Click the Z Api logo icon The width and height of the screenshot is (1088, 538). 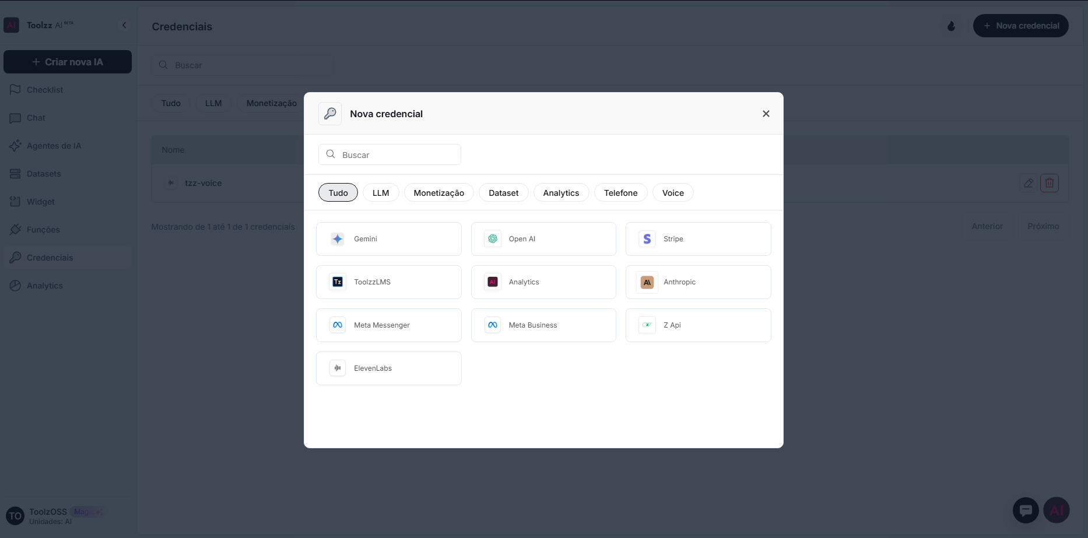coord(647,325)
